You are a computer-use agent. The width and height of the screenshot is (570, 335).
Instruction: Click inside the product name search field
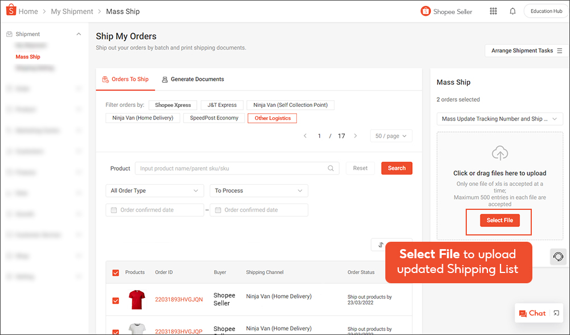tap(228, 168)
